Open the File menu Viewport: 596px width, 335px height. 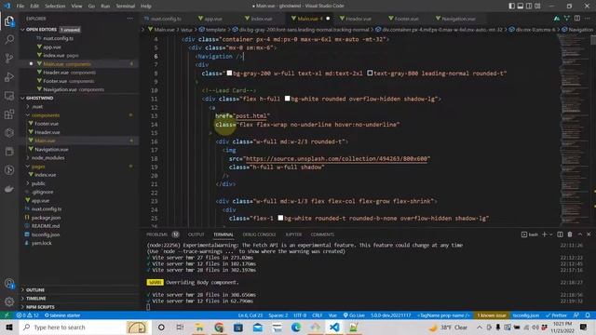click(x=20, y=6)
